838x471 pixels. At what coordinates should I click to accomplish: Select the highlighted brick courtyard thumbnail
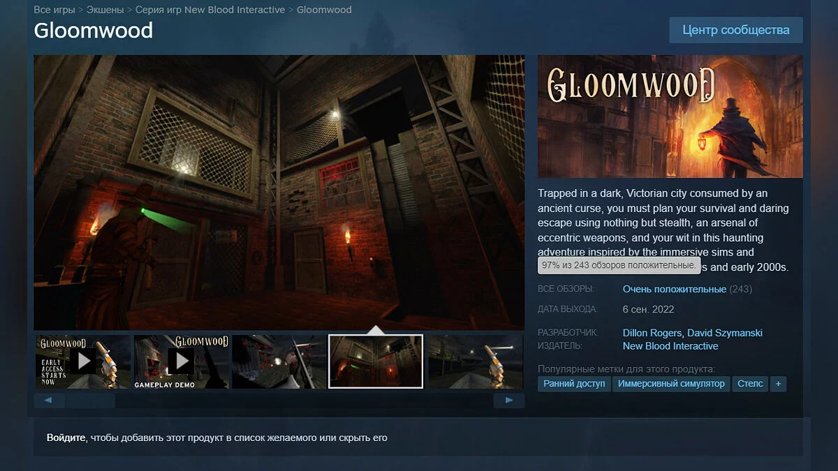point(376,361)
